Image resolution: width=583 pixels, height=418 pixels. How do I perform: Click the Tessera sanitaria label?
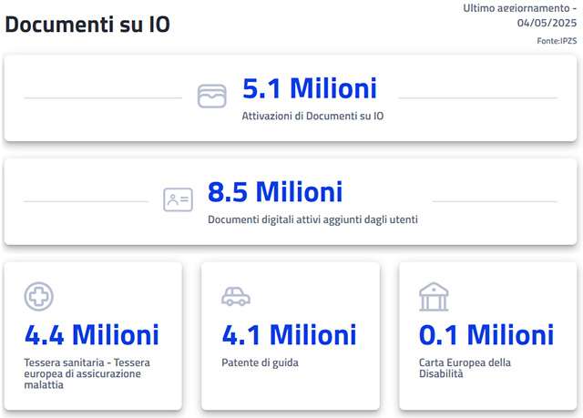pos(87,373)
